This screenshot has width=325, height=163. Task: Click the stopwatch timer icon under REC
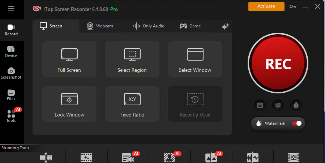pos(296,105)
